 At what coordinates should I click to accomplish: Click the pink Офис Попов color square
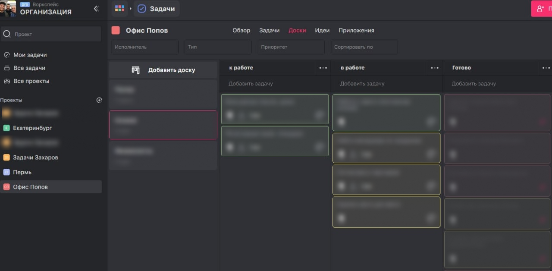116,30
